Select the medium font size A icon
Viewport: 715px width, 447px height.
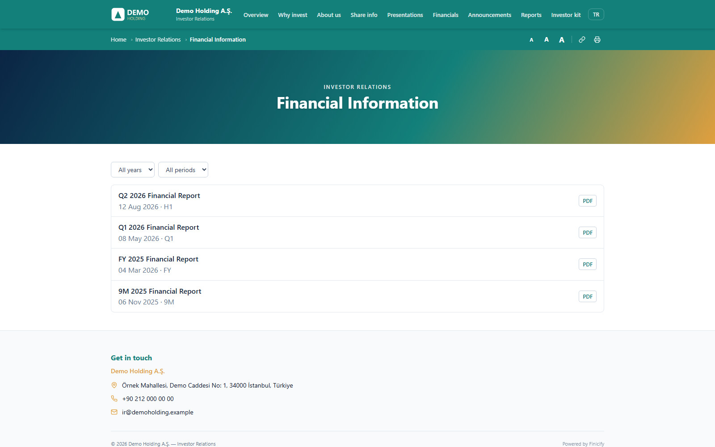546,40
